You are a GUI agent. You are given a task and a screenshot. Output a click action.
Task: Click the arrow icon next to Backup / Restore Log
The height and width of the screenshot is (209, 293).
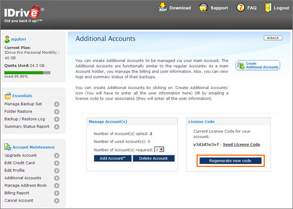56,119
